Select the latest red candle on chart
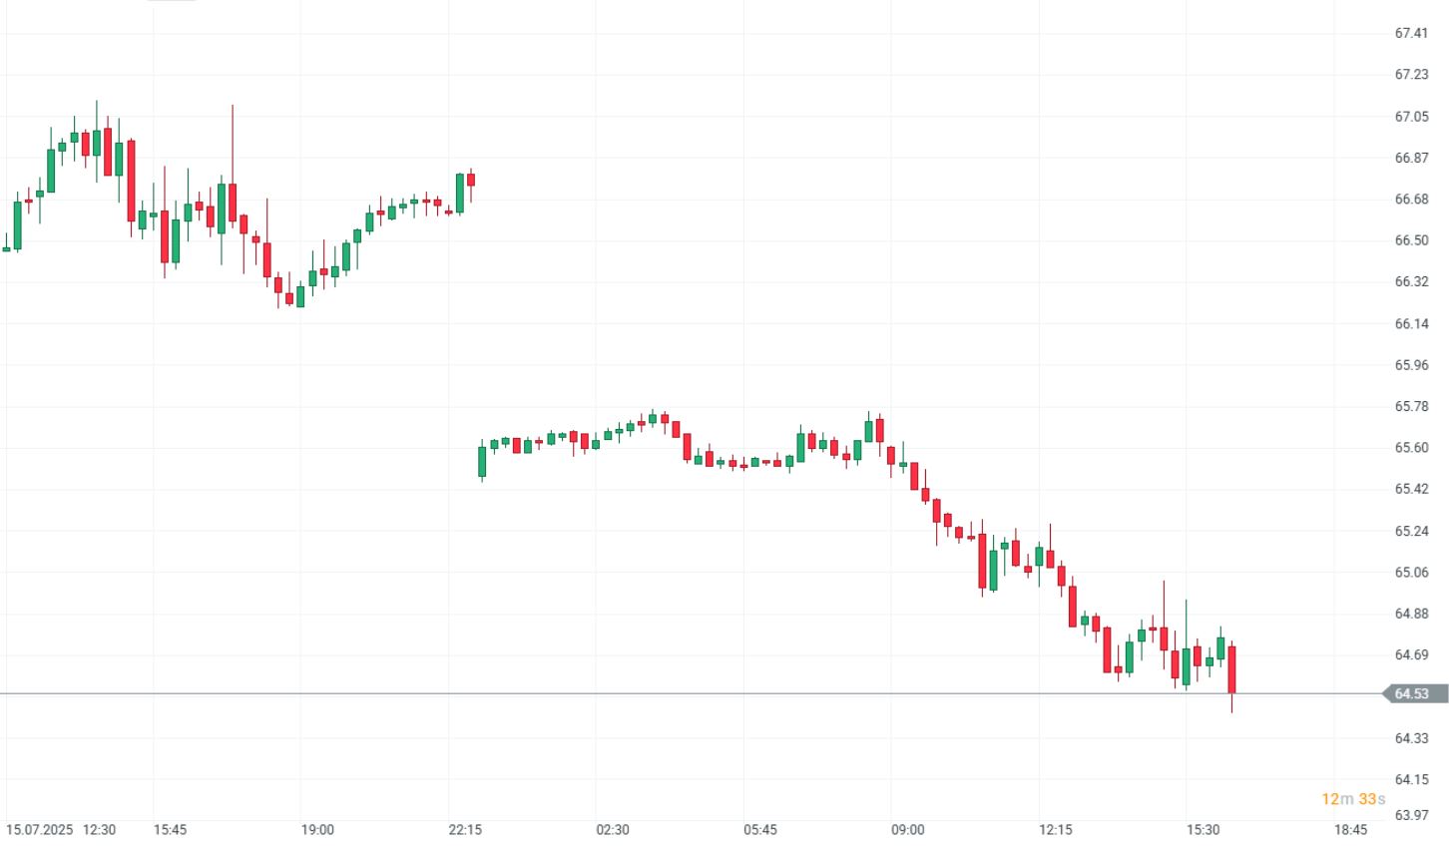 (x=1232, y=668)
